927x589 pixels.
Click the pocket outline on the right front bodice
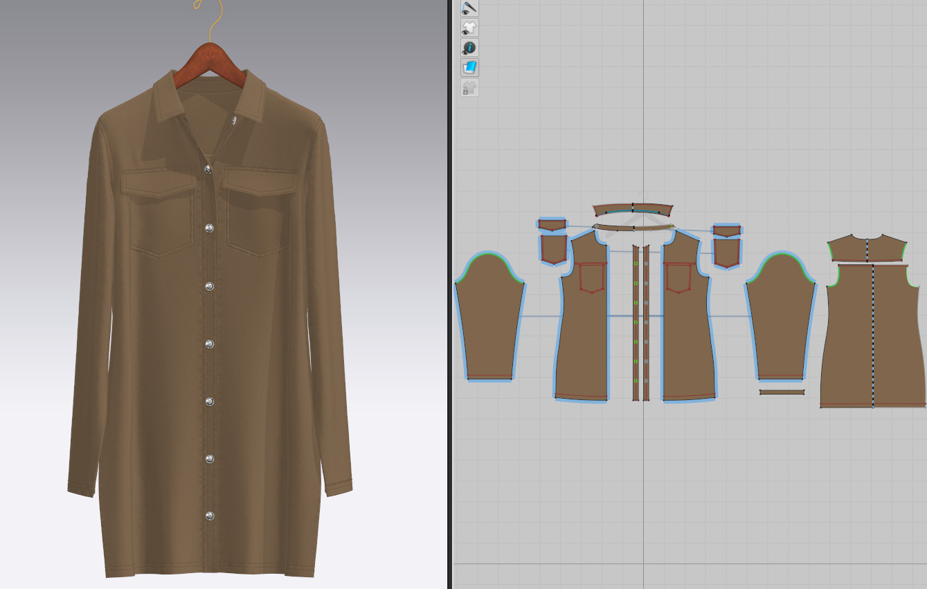click(x=678, y=278)
